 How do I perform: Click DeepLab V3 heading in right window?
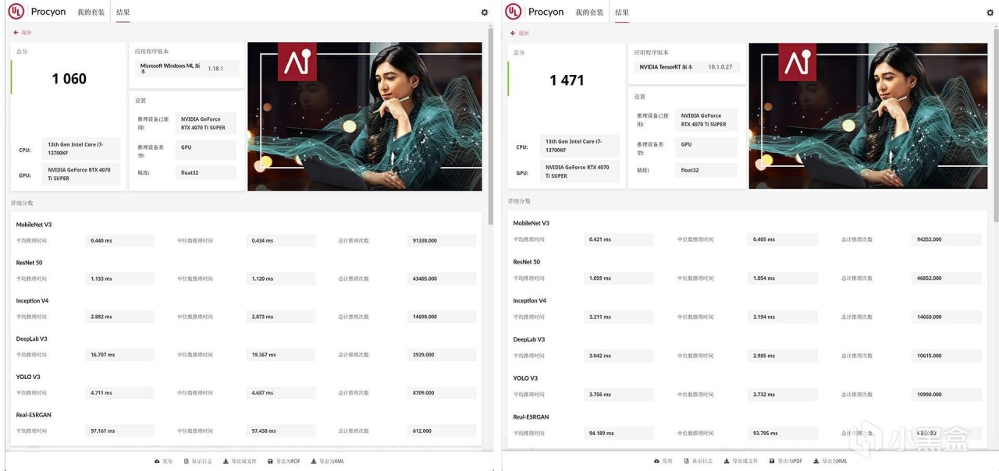(529, 339)
